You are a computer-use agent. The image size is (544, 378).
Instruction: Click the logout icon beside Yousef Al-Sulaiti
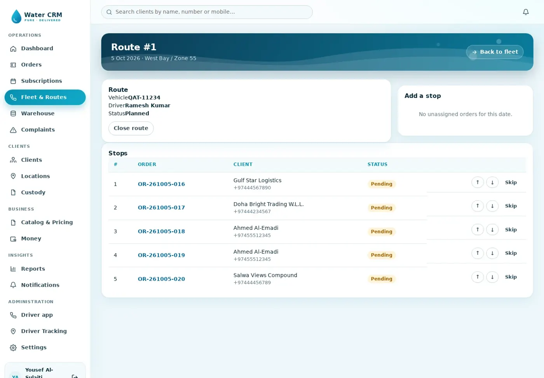point(75,376)
